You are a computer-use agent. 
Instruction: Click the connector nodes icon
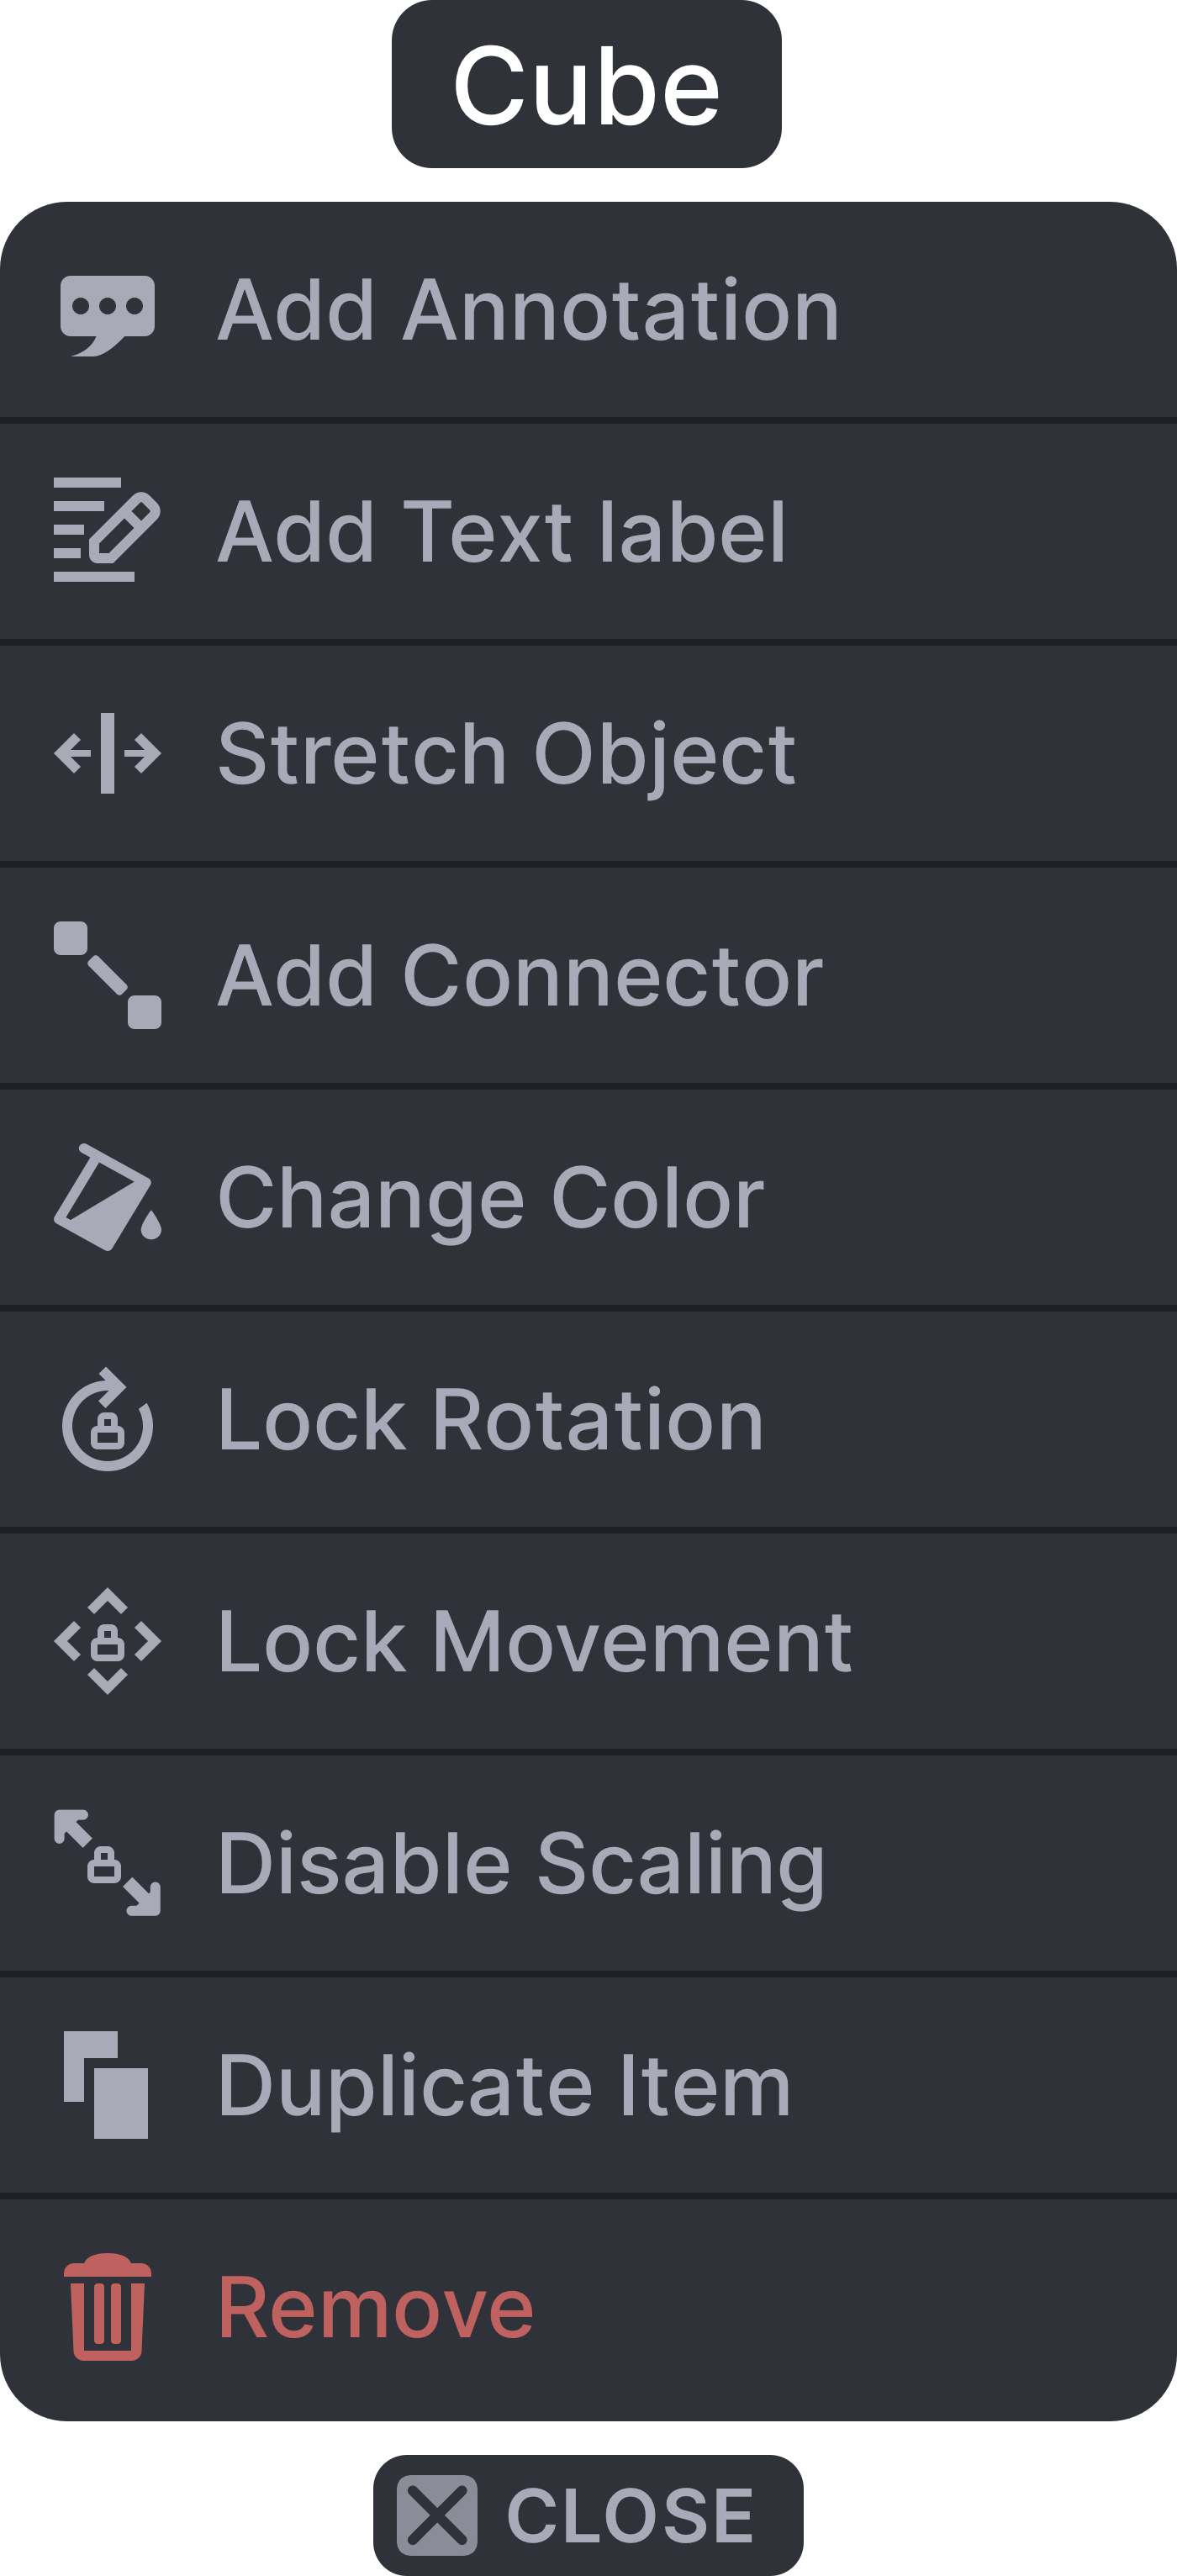pyautogui.click(x=107, y=975)
